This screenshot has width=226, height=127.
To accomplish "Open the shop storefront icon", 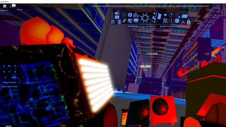I will pyautogui.click(x=113, y=22).
